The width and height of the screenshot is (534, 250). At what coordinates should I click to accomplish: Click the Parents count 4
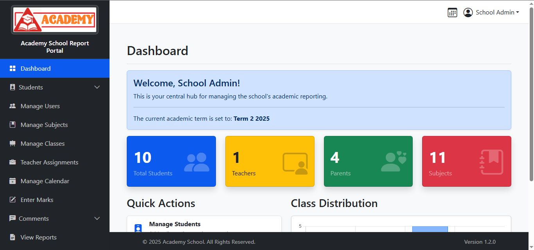point(335,157)
